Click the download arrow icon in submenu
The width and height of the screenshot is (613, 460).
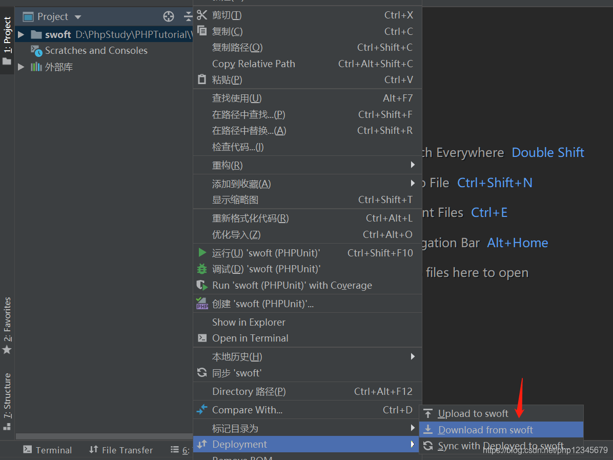pyautogui.click(x=428, y=430)
